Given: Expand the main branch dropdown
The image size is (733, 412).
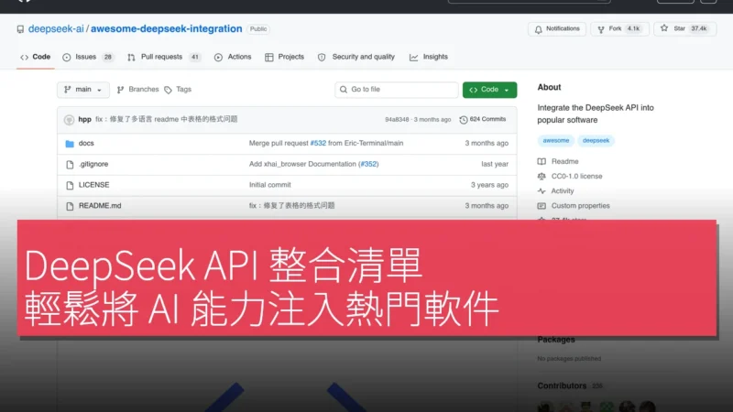Looking at the screenshot, I should 83,90.
